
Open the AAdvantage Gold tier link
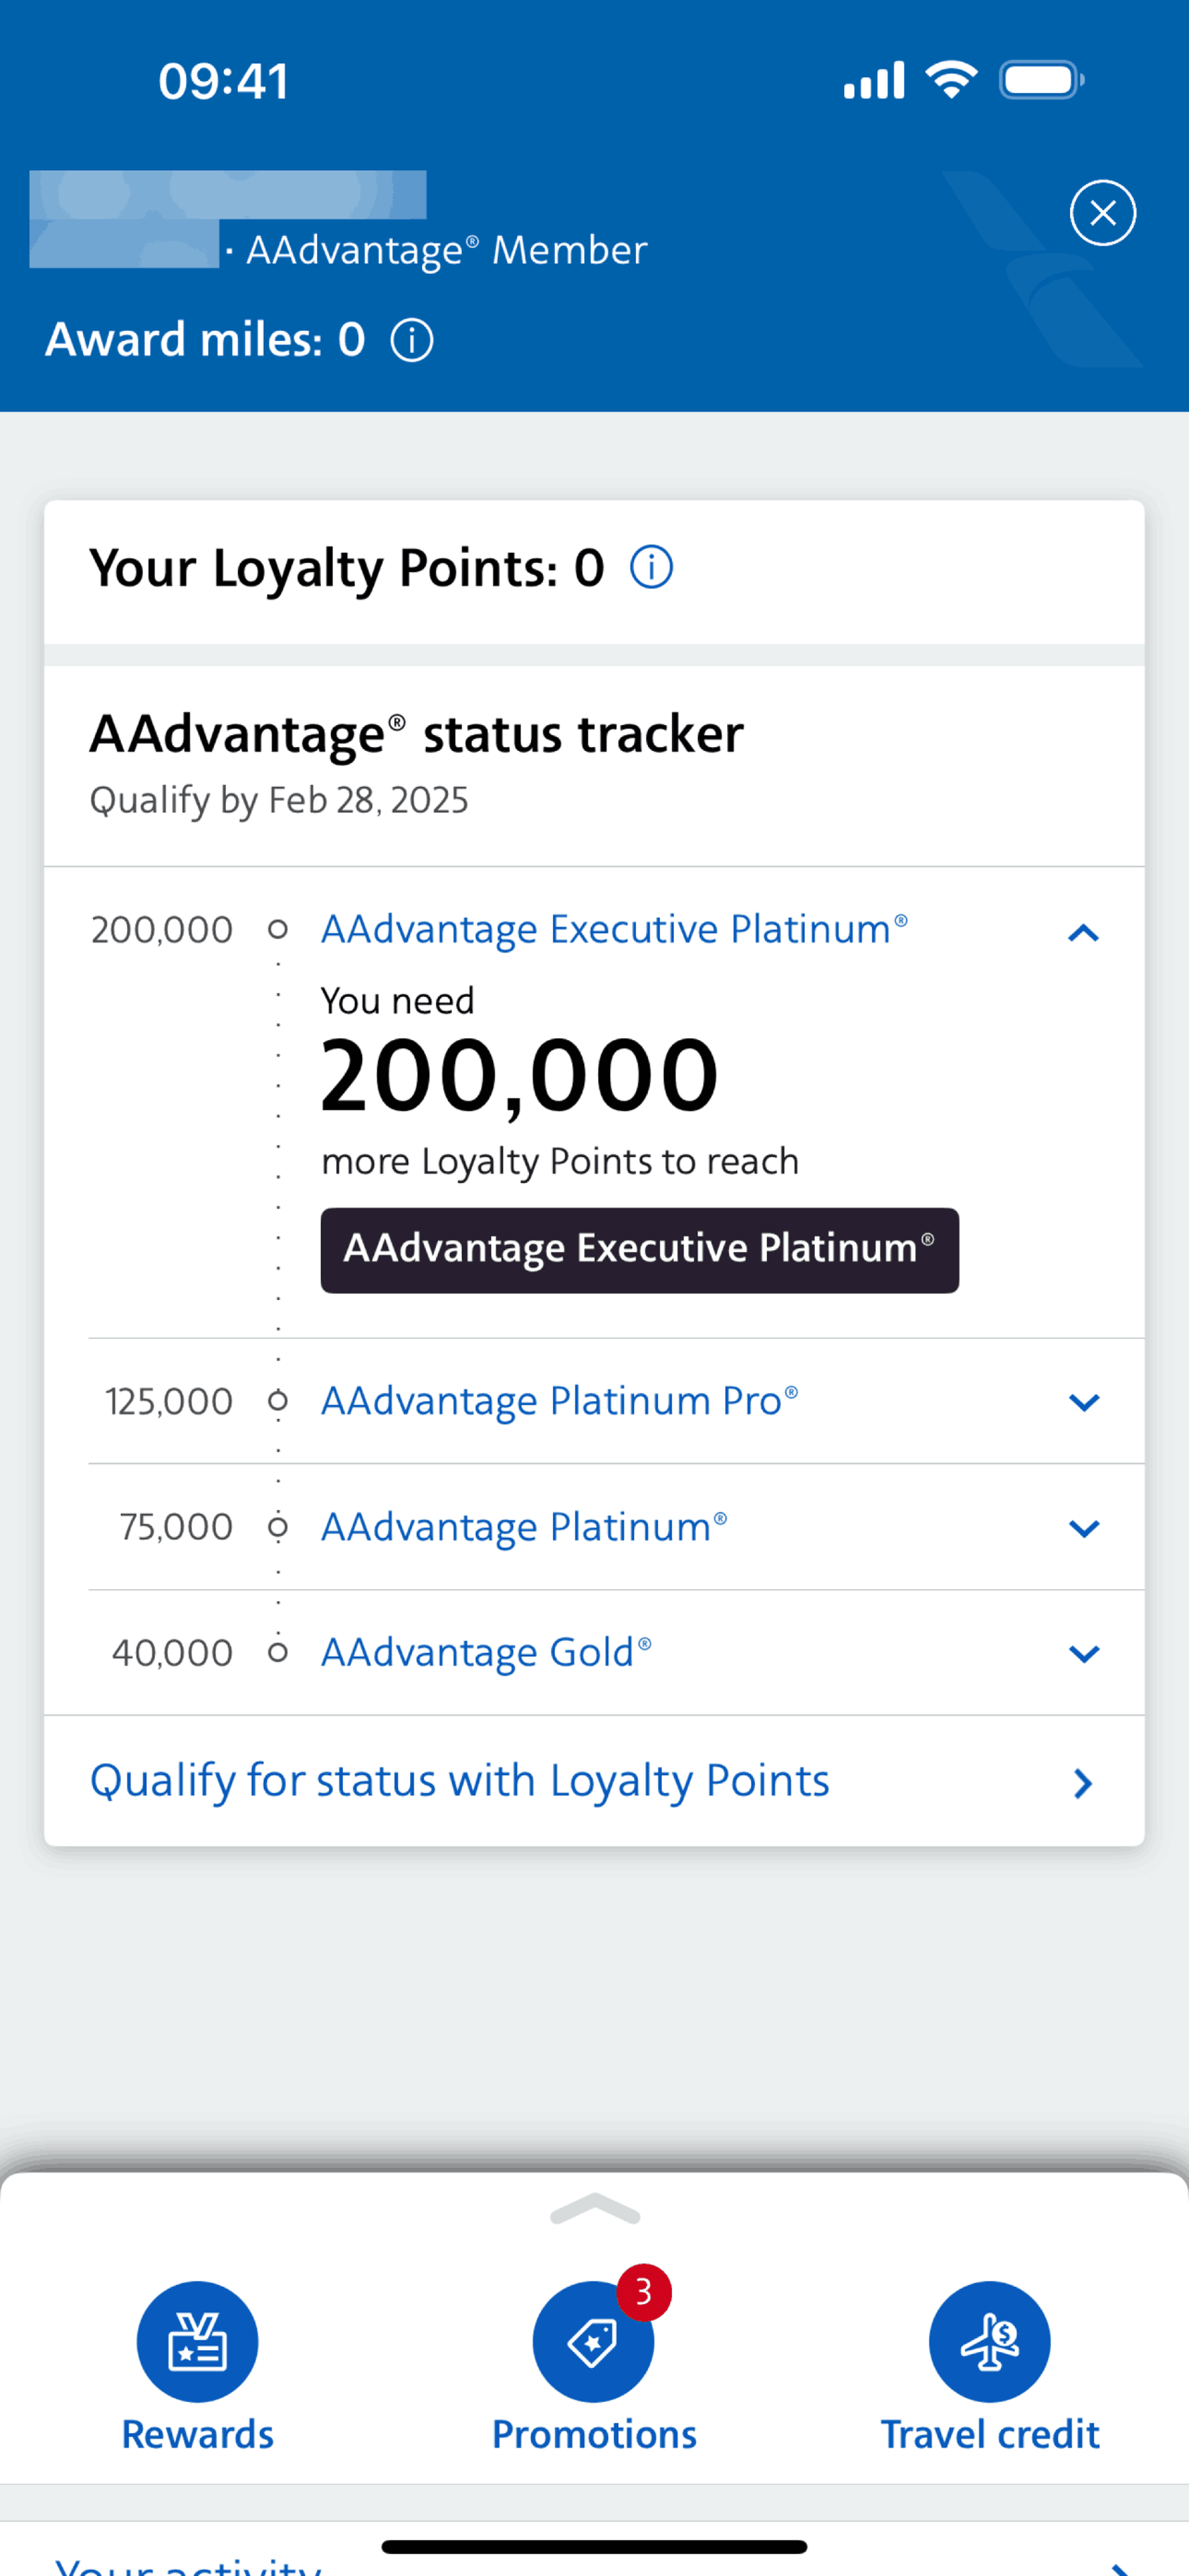pos(486,1653)
